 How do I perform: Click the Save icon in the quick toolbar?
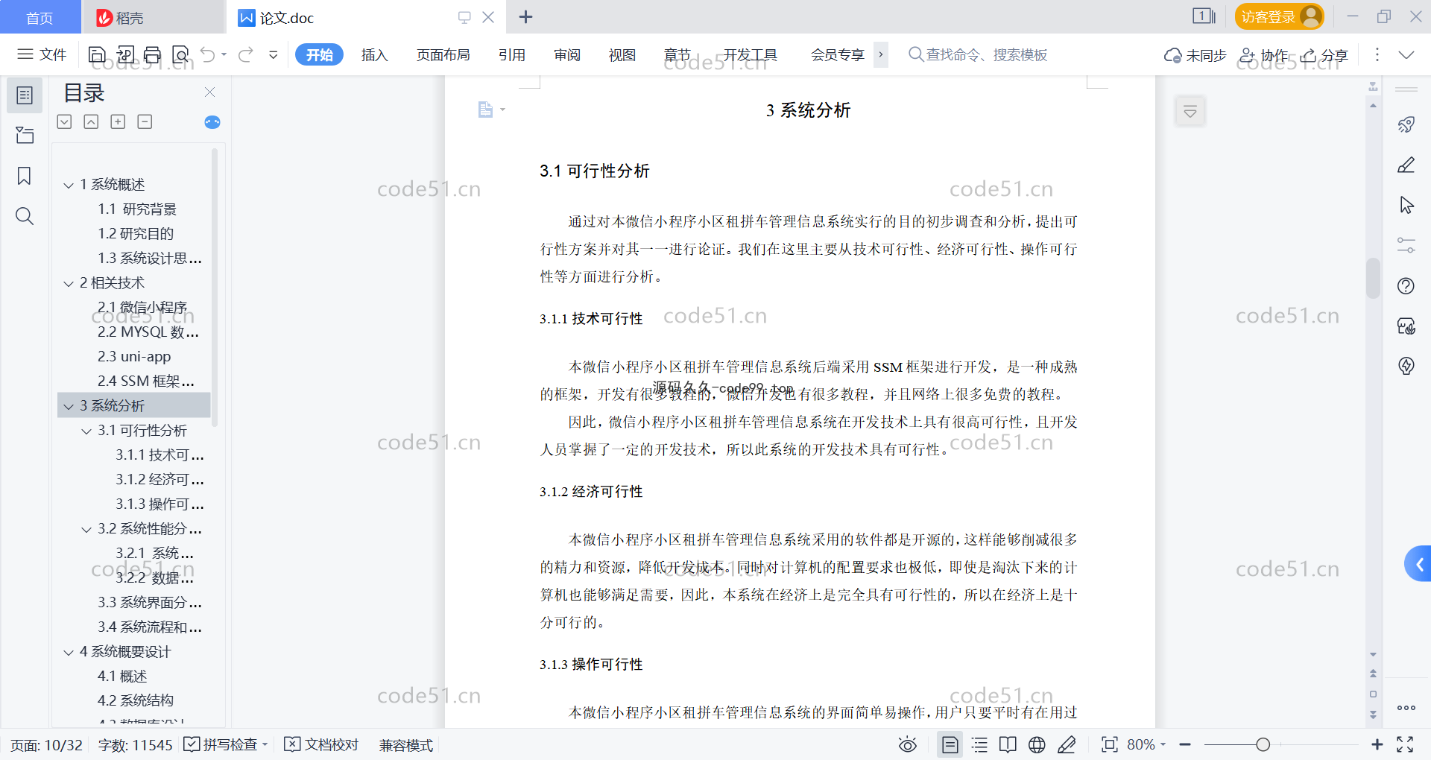(x=97, y=54)
